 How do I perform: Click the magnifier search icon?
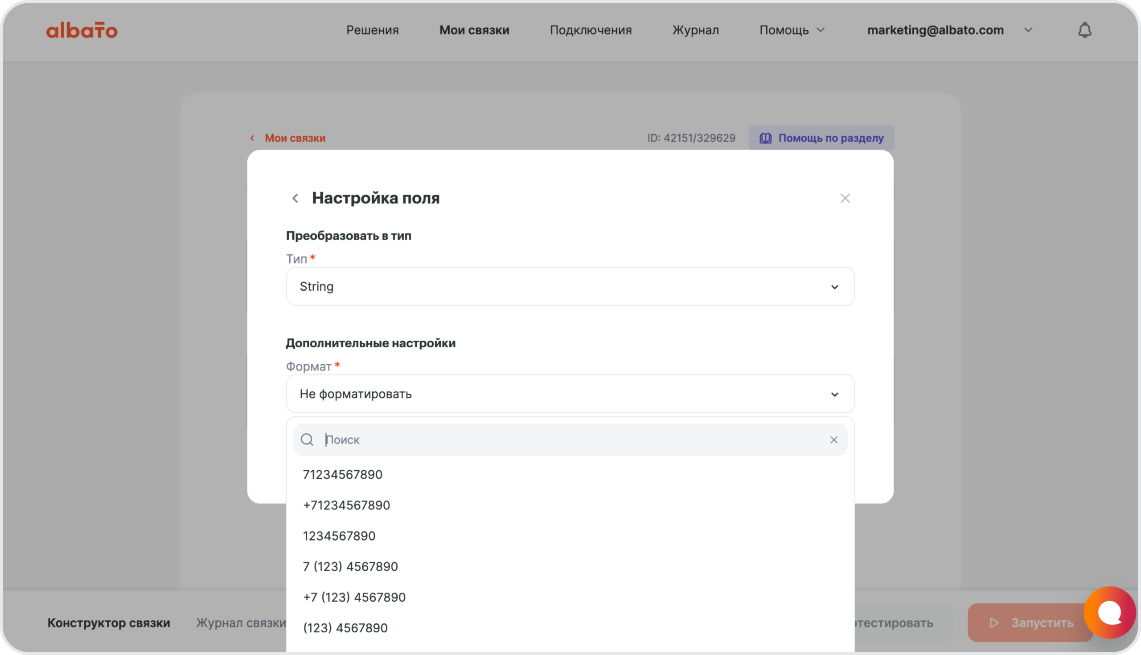click(x=307, y=440)
